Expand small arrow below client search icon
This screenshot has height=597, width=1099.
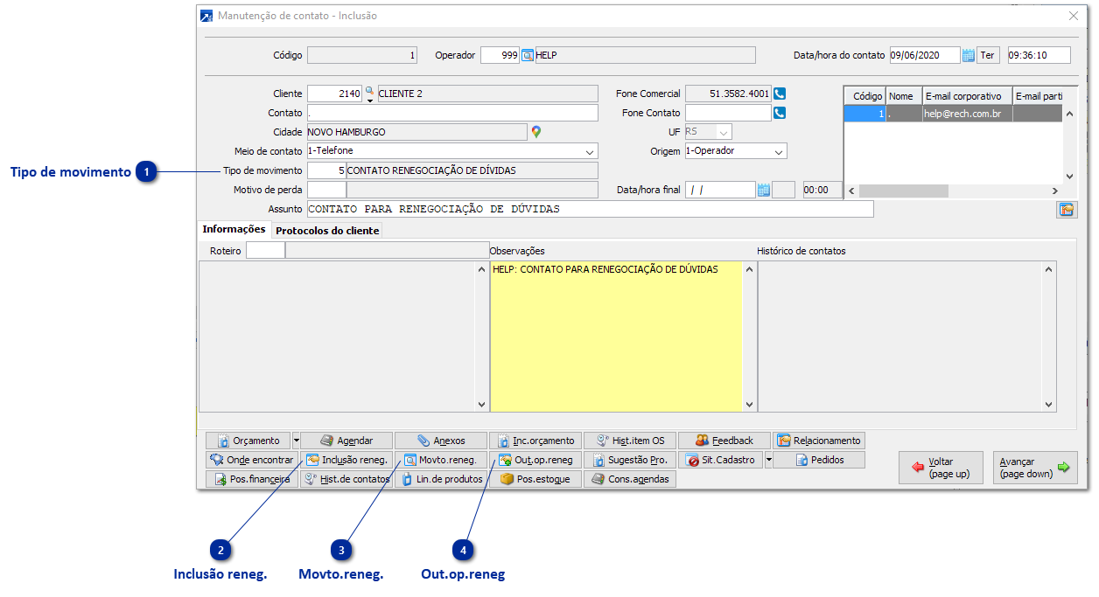(369, 100)
